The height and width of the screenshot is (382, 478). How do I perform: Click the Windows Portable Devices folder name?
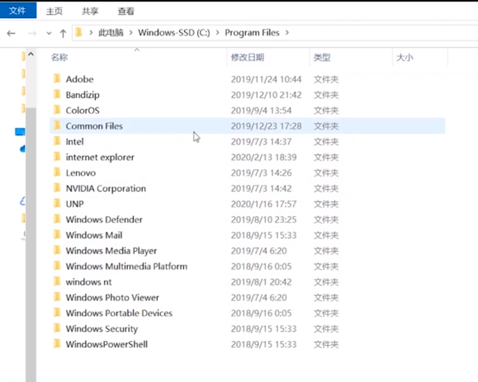[119, 313]
